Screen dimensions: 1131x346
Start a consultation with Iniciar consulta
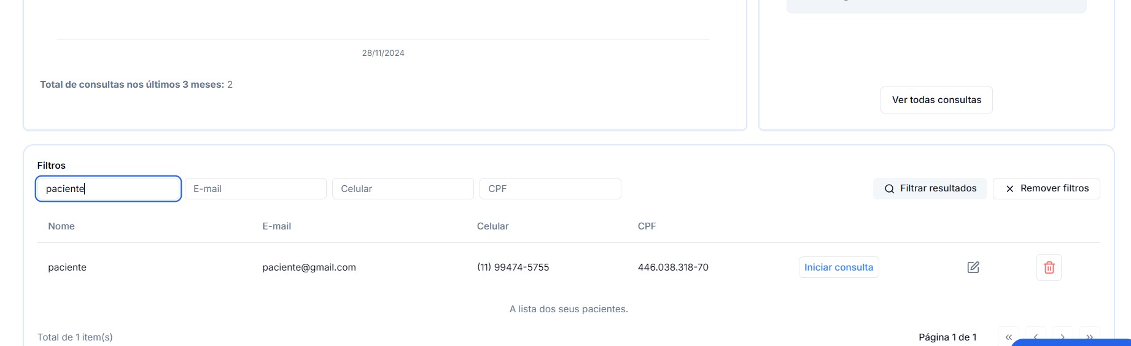tap(838, 267)
